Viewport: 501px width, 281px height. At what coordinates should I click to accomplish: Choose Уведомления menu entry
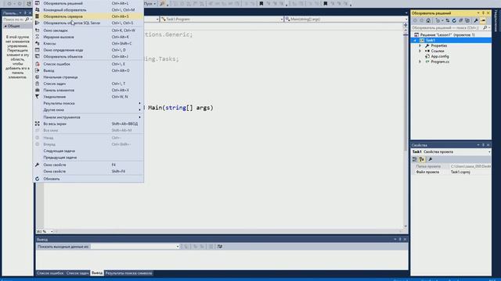88,97
